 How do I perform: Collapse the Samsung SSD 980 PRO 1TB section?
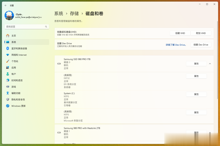click(210, 64)
